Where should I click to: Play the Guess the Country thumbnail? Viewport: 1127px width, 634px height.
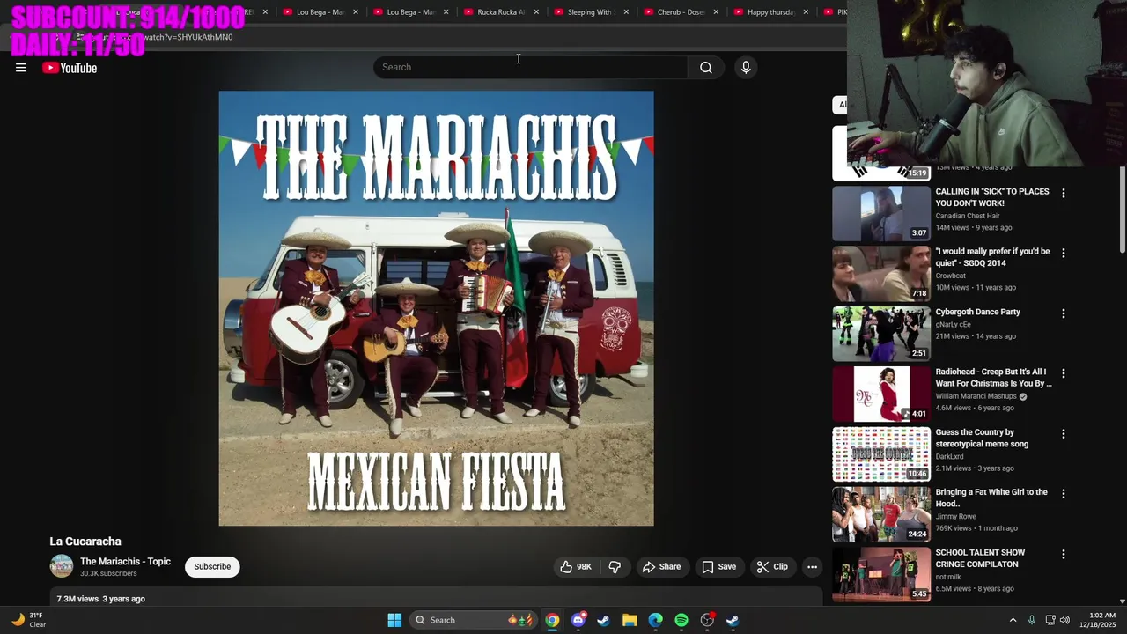[x=881, y=454]
